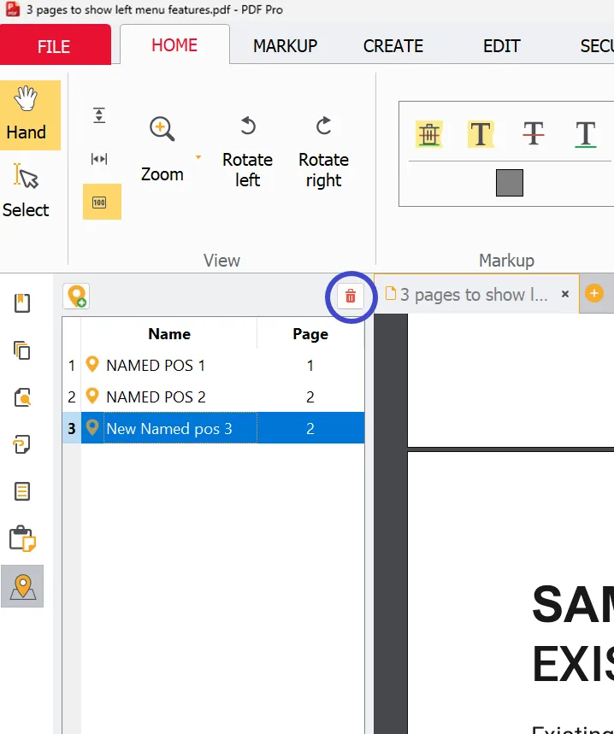This screenshot has width=614, height=734.
Task: Select the strikethrough text T tool
Action: click(x=534, y=134)
